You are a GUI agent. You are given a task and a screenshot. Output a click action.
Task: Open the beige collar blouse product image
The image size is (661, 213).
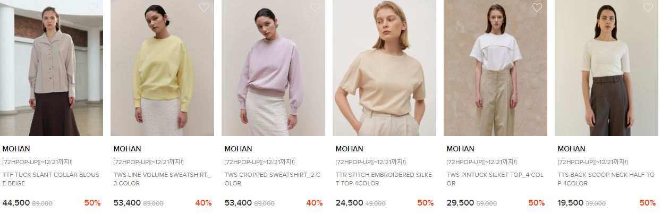(52, 68)
